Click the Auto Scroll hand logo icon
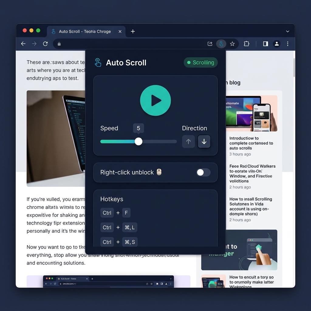The height and width of the screenshot is (311, 311). click(98, 62)
